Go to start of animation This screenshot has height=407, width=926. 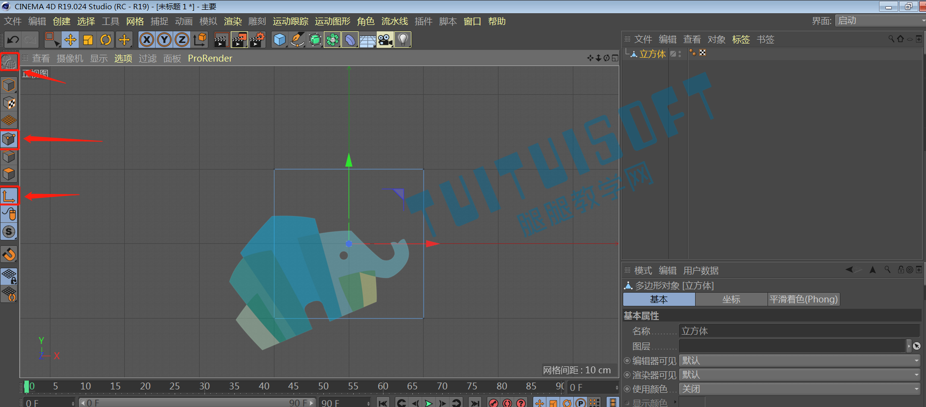click(x=383, y=403)
